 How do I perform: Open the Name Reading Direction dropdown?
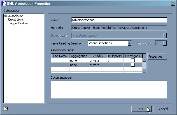[129, 43]
